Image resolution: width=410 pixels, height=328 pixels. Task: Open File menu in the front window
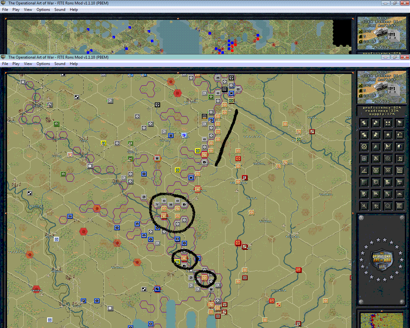[x=5, y=64]
